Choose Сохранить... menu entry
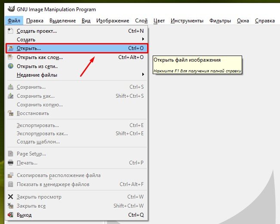 pos(77,87)
